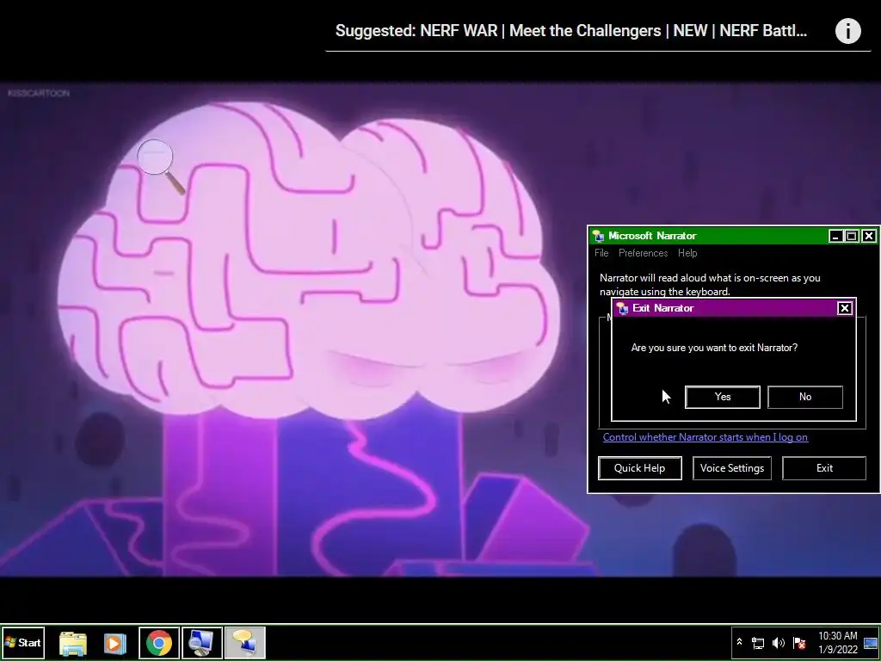Image resolution: width=881 pixels, height=661 pixels.
Task: Click the Quick Help button
Action: [640, 468]
